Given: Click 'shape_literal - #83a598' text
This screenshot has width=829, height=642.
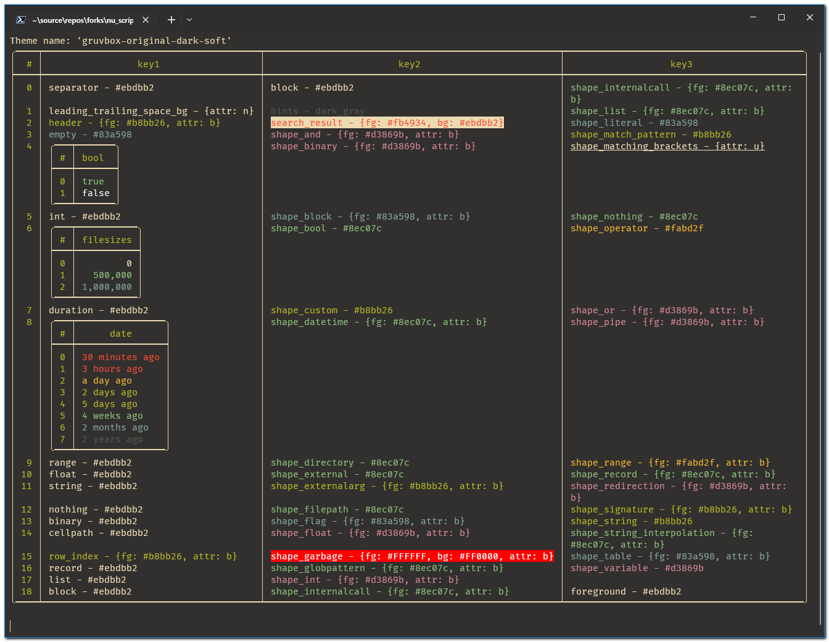Looking at the screenshot, I should click(634, 123).
